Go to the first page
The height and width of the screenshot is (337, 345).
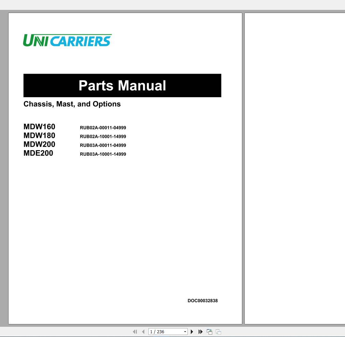pyautogui.click(x=135, y=332)
